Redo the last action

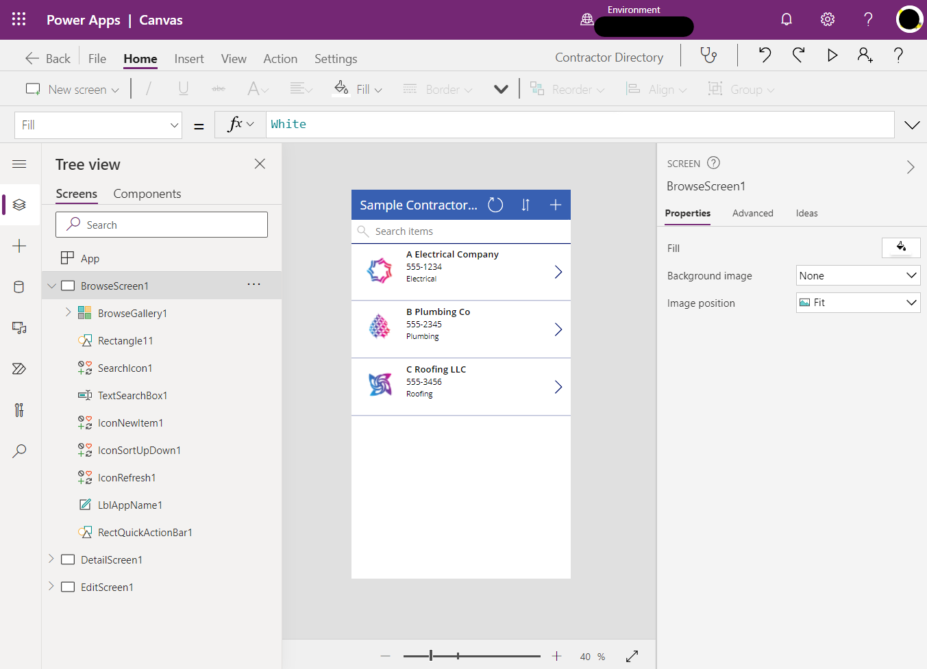click(798, 55)
